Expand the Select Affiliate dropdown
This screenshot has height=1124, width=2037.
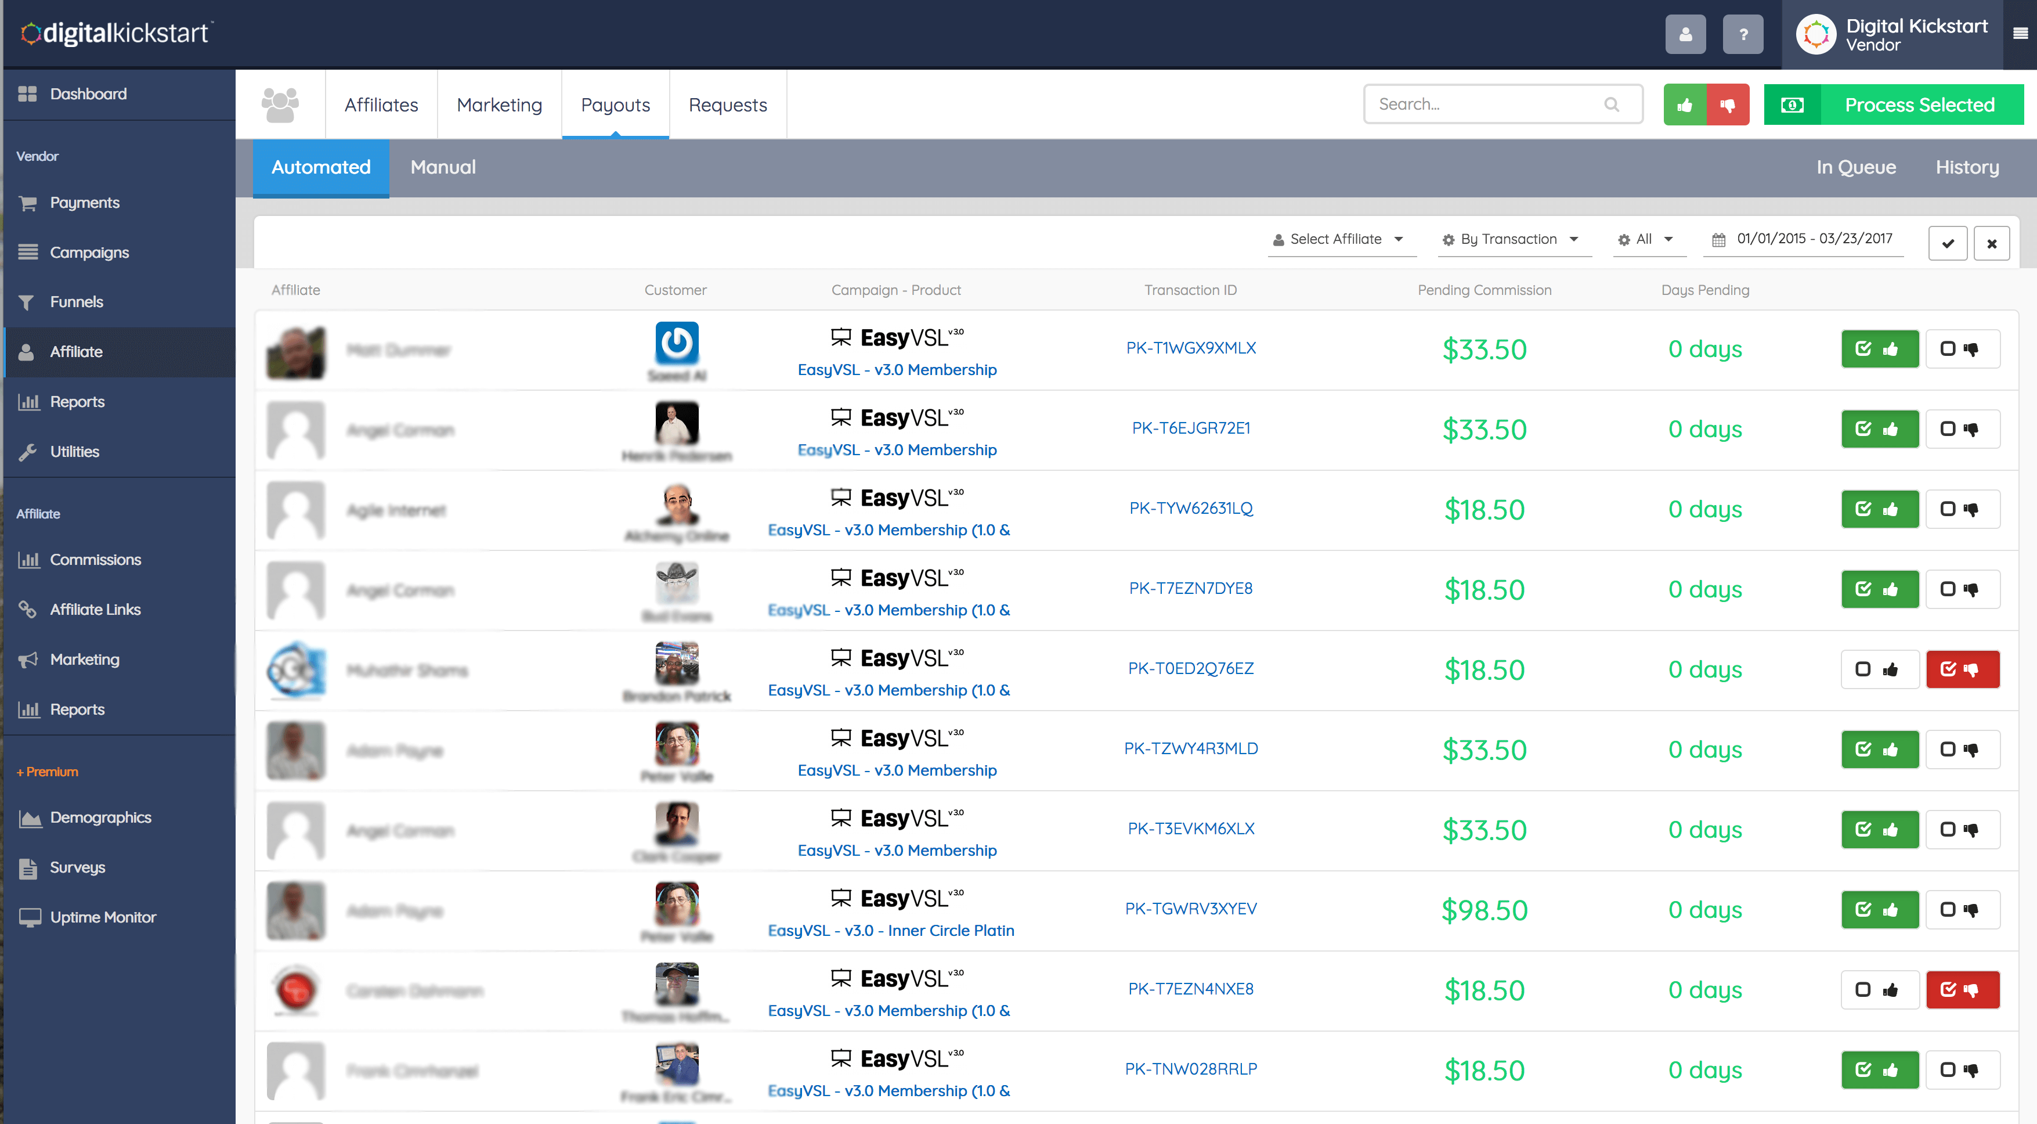pos(1341,240)
